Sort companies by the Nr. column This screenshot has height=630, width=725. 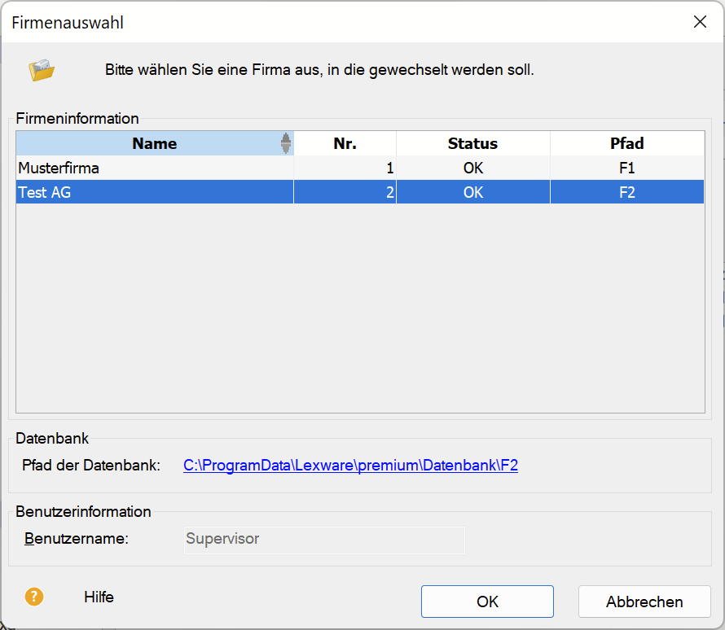[x=345, y=143]
